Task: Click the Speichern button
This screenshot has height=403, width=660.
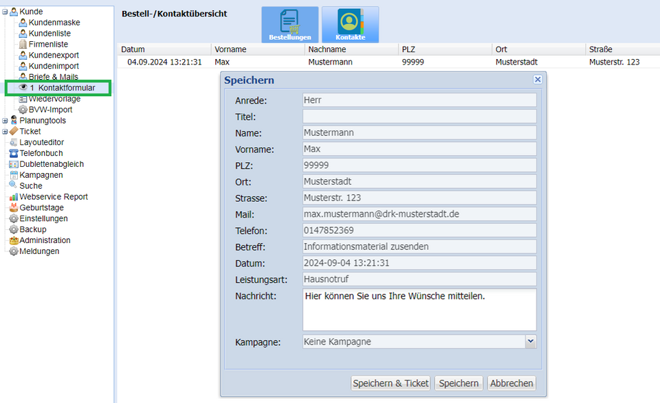Action: point(459,383)
